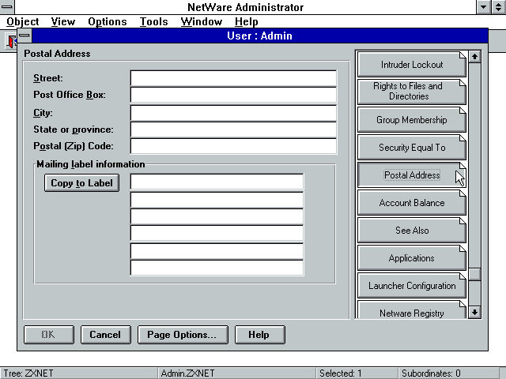This screenshot has height=379, width=506.
Task: Click the dialog Help button
Action: pos(260,335)
